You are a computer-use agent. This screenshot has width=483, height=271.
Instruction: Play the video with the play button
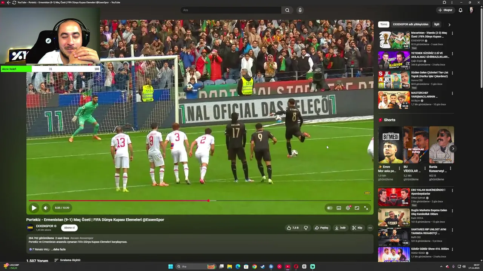[34, 208]
